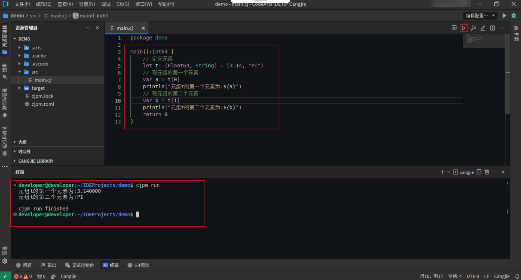The image size is (521, 280).
Task: Change indentation via 空格: 4 status item
Action: (x=455, y=276)
